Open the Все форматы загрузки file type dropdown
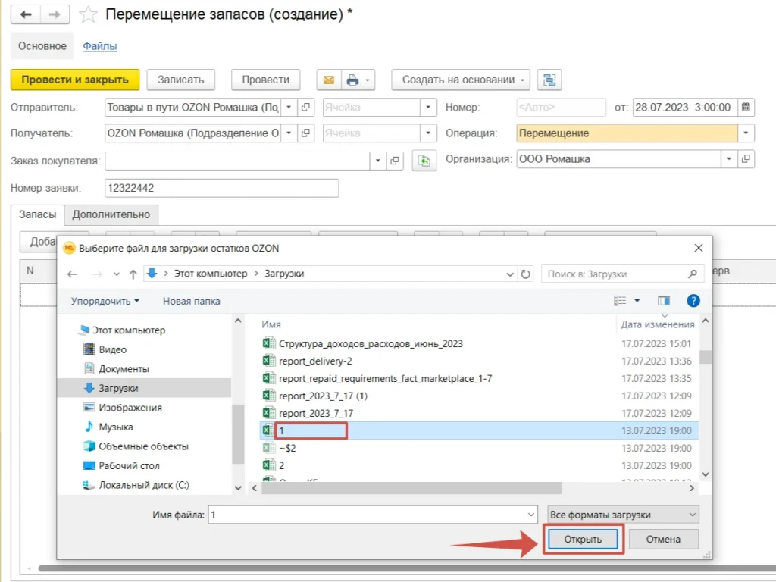 tap(623, 515)
